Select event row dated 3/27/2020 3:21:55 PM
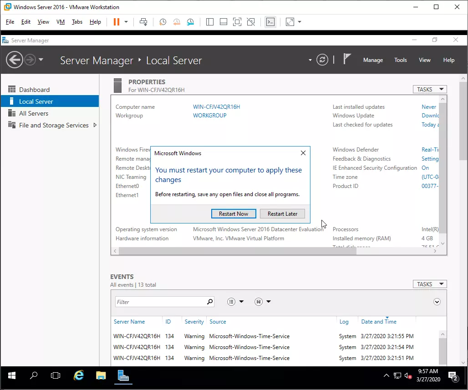The height and width of the screenshot is (390, 468). [275, 336]
